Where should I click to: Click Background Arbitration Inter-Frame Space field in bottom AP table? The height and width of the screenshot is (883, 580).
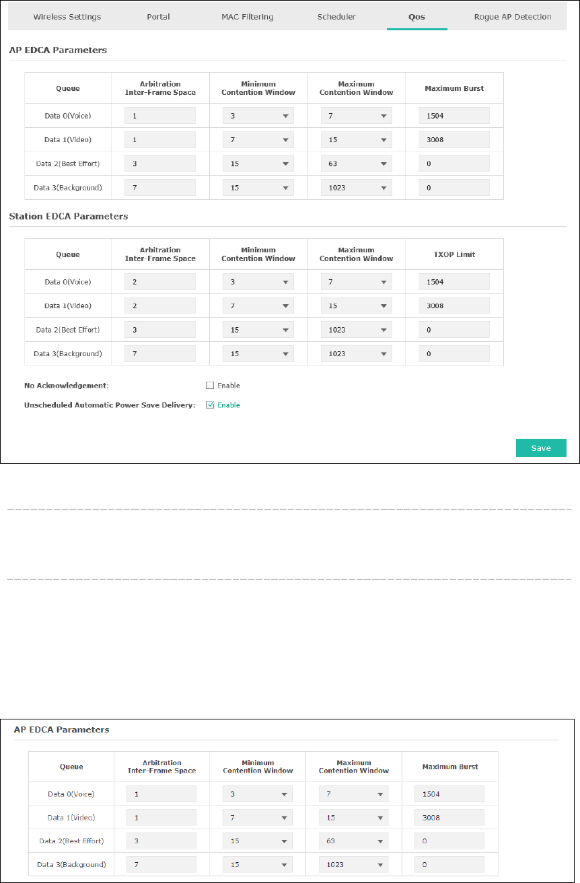click(161, 864)
